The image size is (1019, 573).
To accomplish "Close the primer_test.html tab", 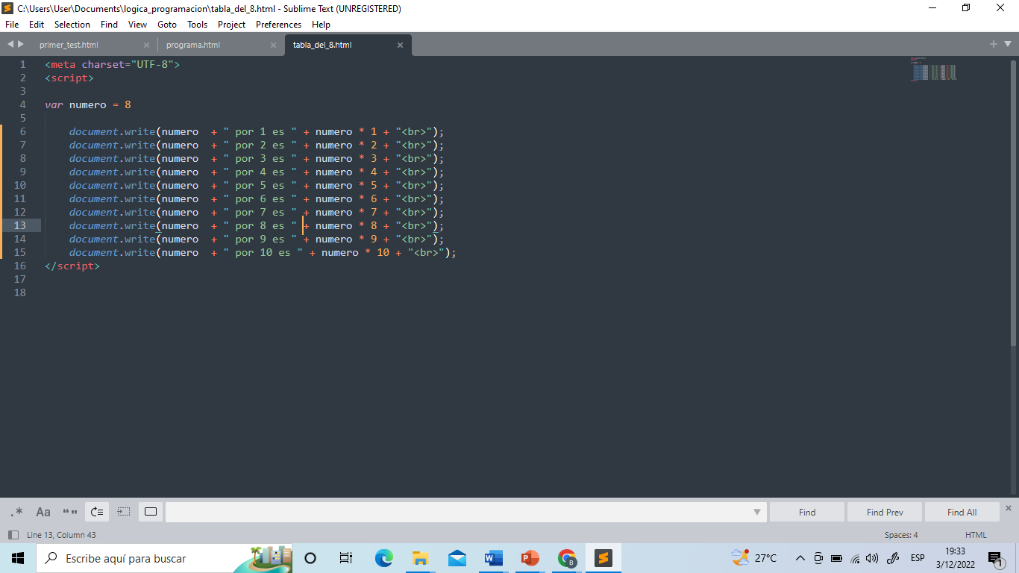I will pos(146,45).
